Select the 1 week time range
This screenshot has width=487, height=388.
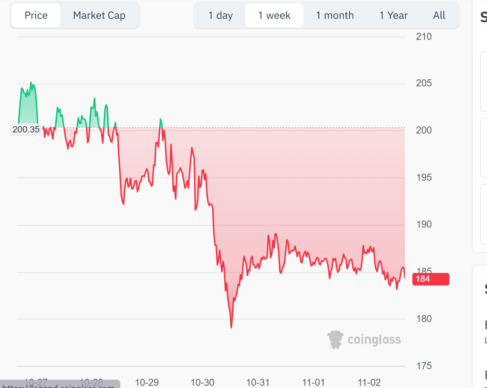click(x=274, y=15)
